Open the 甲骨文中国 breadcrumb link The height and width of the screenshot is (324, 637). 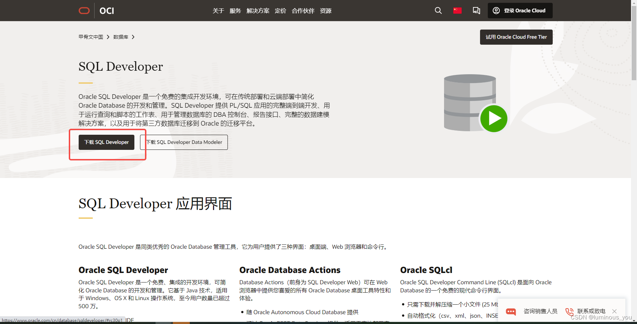[90, 37]
